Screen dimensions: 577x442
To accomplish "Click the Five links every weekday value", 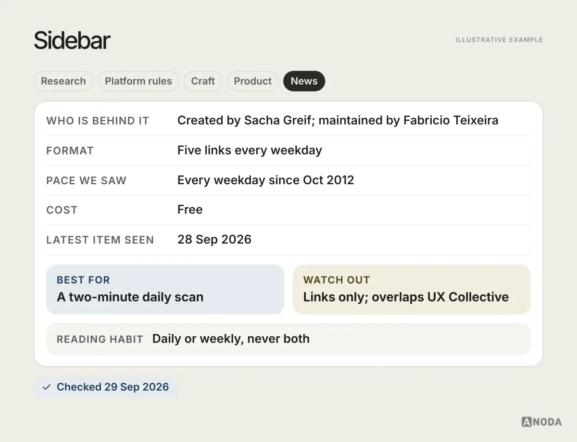I will (x=250, y=150).
